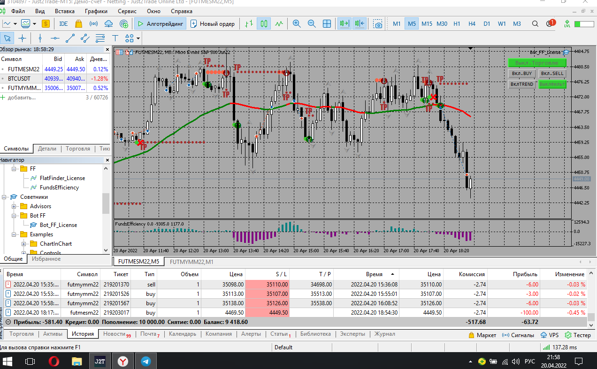
Task: Open the Market shopping bag icon
Action: 78,23
